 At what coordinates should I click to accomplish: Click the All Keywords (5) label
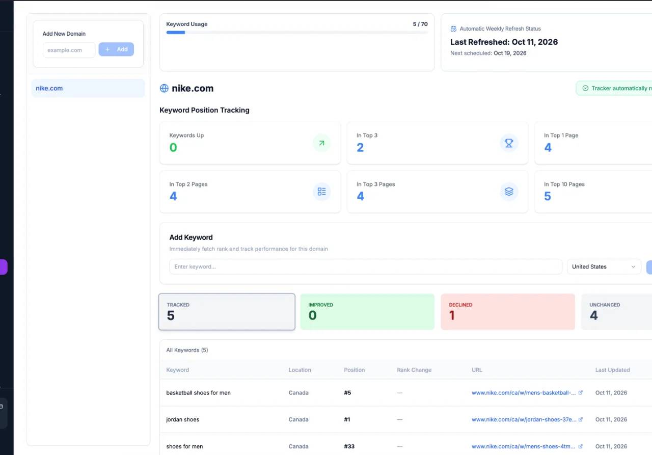187,350
